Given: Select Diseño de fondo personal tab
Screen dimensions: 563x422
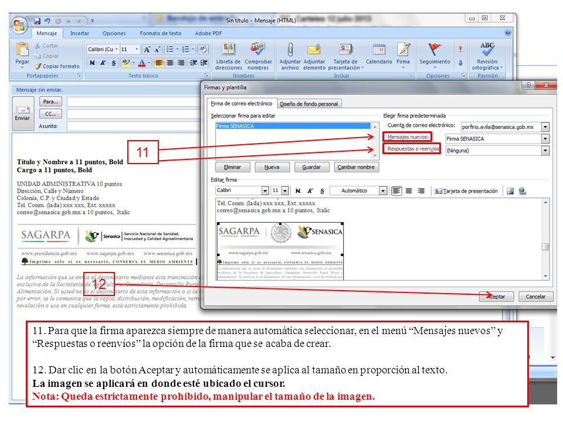Looking at the screenshot, I should click(309, 104).
